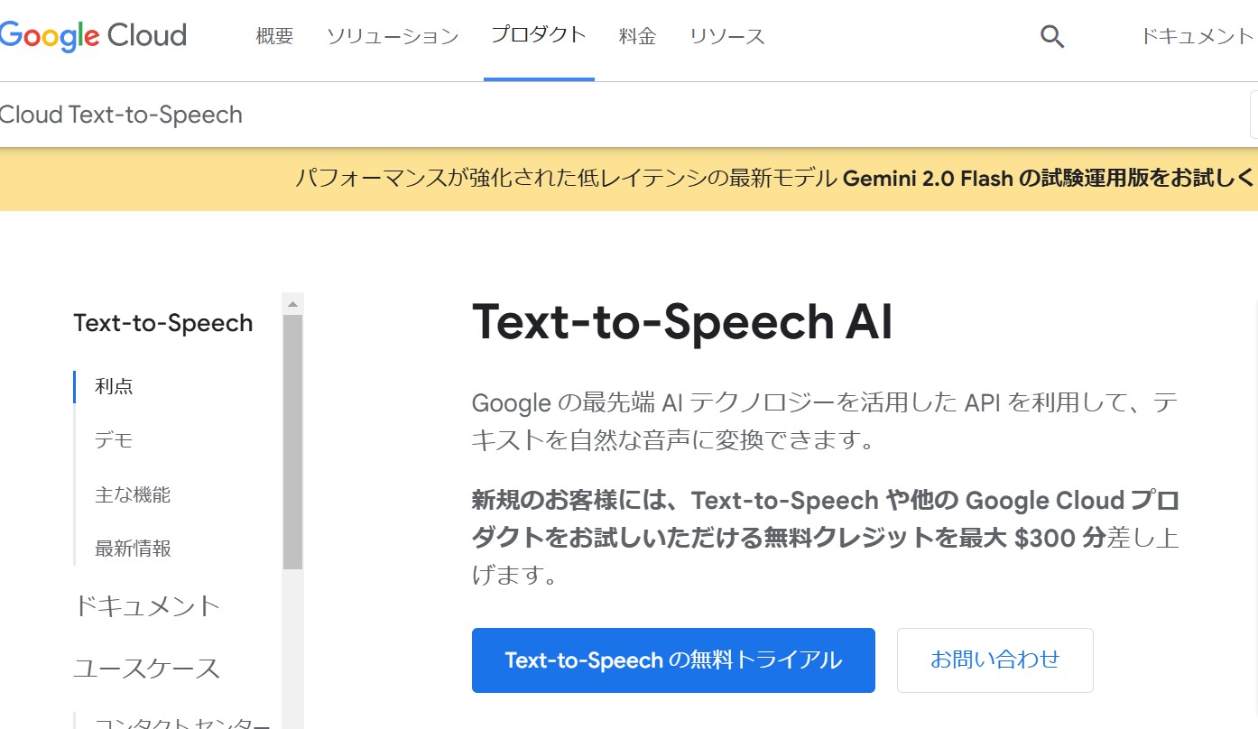Go to the ドキュメント link in the header

click(1198, 37)
